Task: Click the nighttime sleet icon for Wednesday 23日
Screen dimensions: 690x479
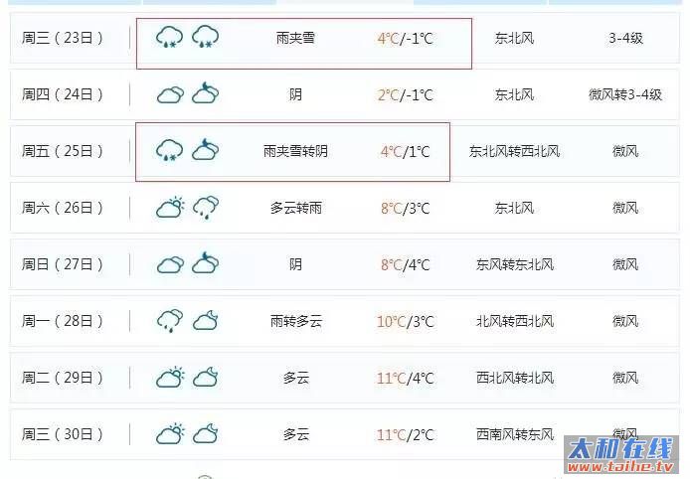Action: tap(206, 37)
